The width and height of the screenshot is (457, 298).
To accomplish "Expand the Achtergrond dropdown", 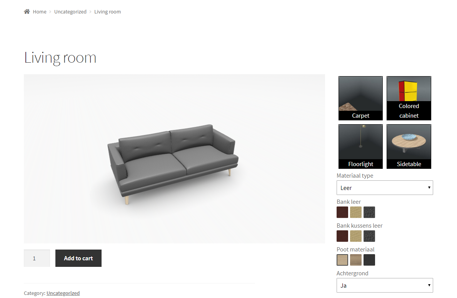I will coord(385,285).
